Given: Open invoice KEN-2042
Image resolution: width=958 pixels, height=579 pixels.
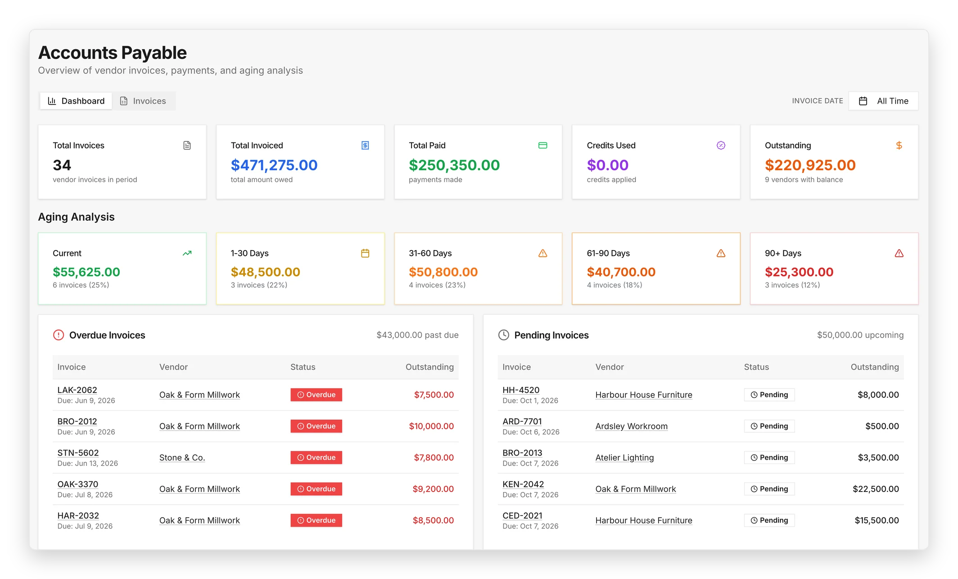Looking at the screenshot, I should point(523,484).
